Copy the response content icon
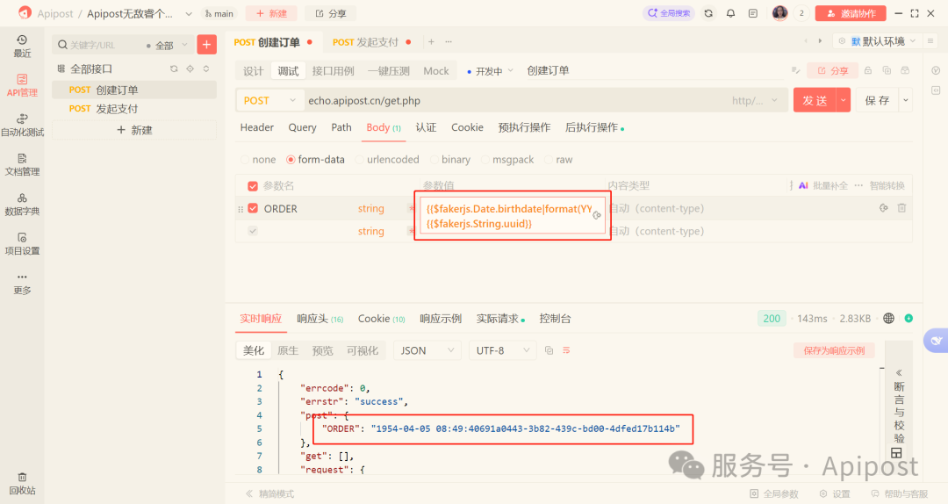 [549, 350]
